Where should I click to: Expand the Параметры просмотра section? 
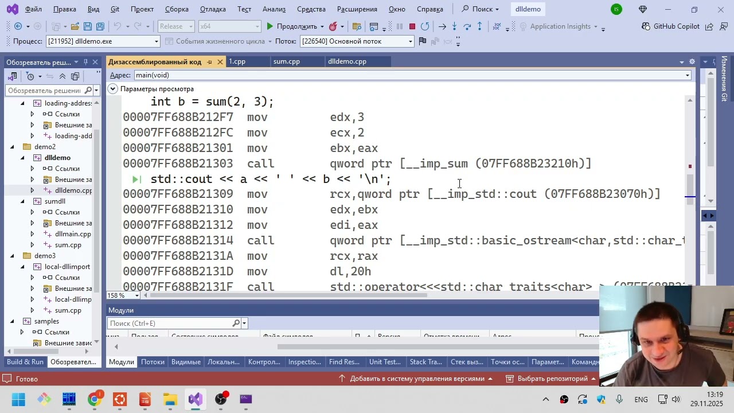click(113, 89)
